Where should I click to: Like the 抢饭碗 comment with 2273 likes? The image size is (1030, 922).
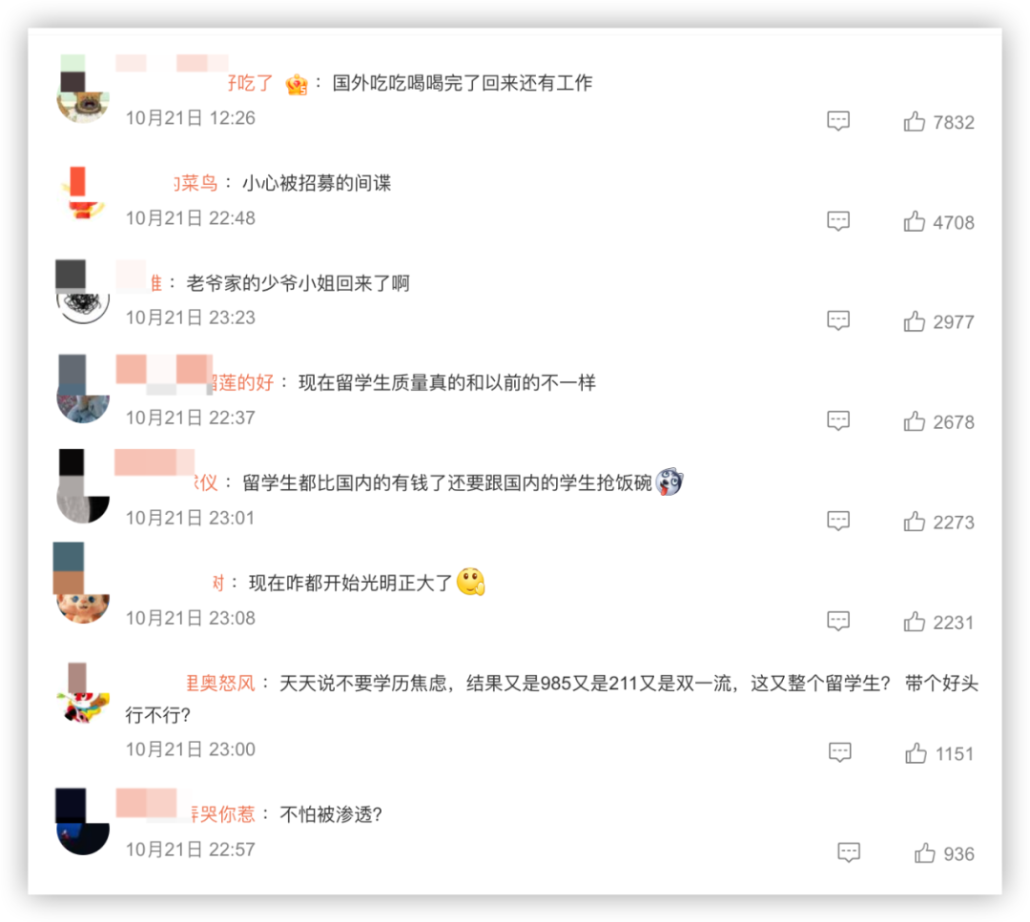[x=914, y=522]
